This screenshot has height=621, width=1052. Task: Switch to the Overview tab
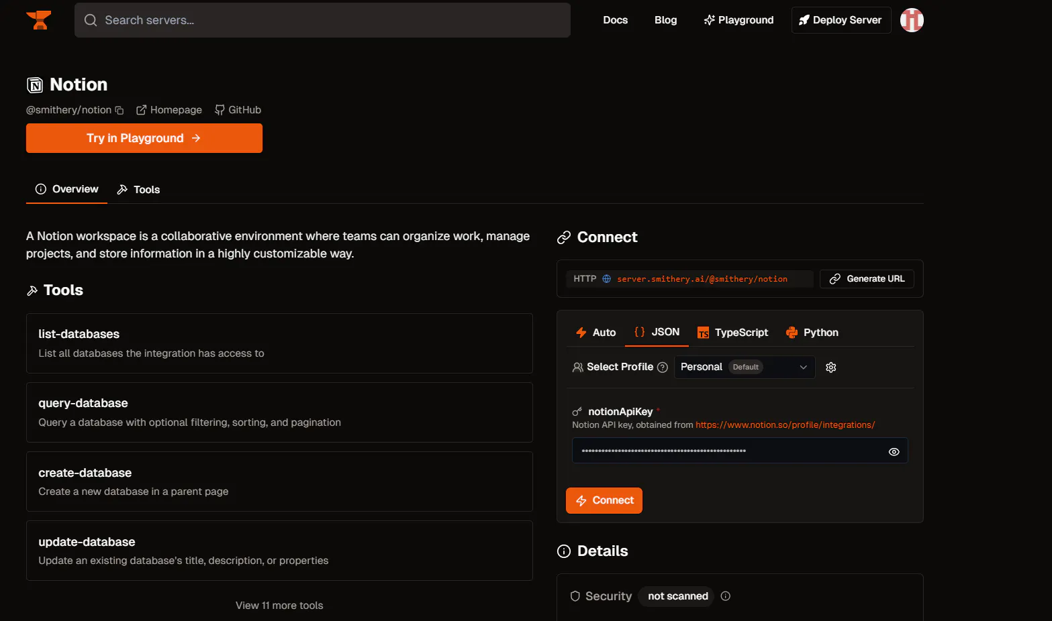(67, 189)
